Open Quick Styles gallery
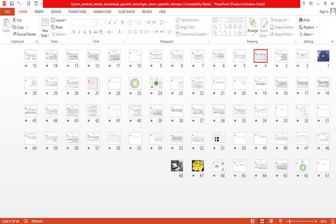336x224 pixels. 264,28
